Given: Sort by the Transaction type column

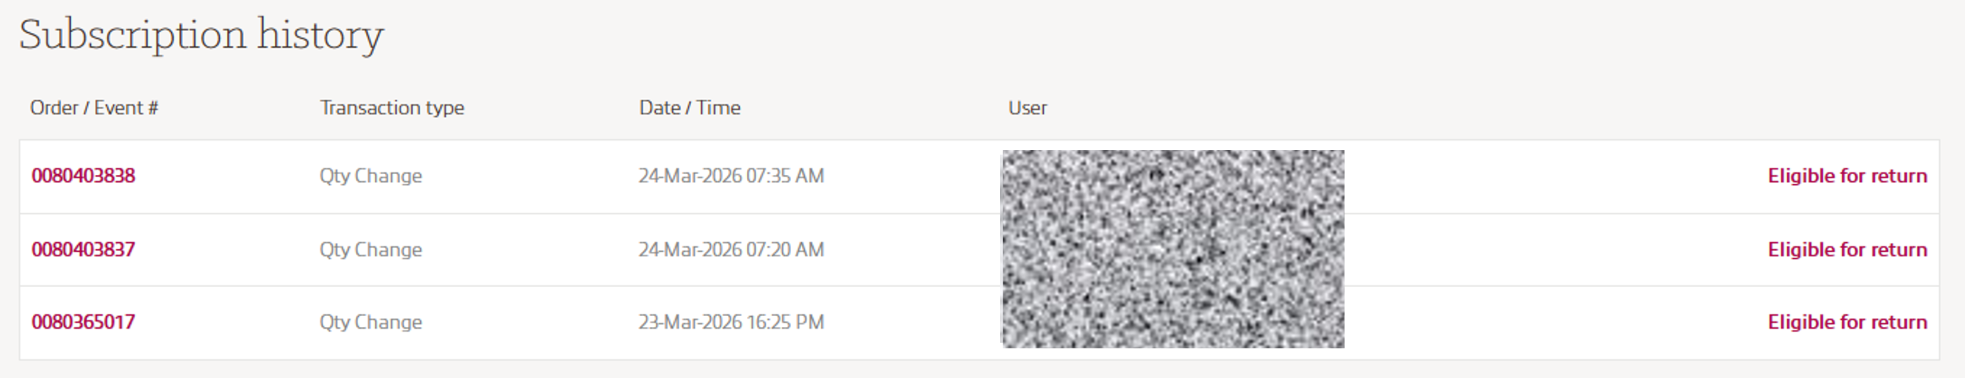Looking at the screenshot, I should coord(393,107).
